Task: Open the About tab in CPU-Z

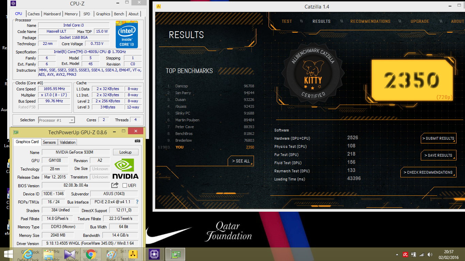Action: click(x=133, y=14)
